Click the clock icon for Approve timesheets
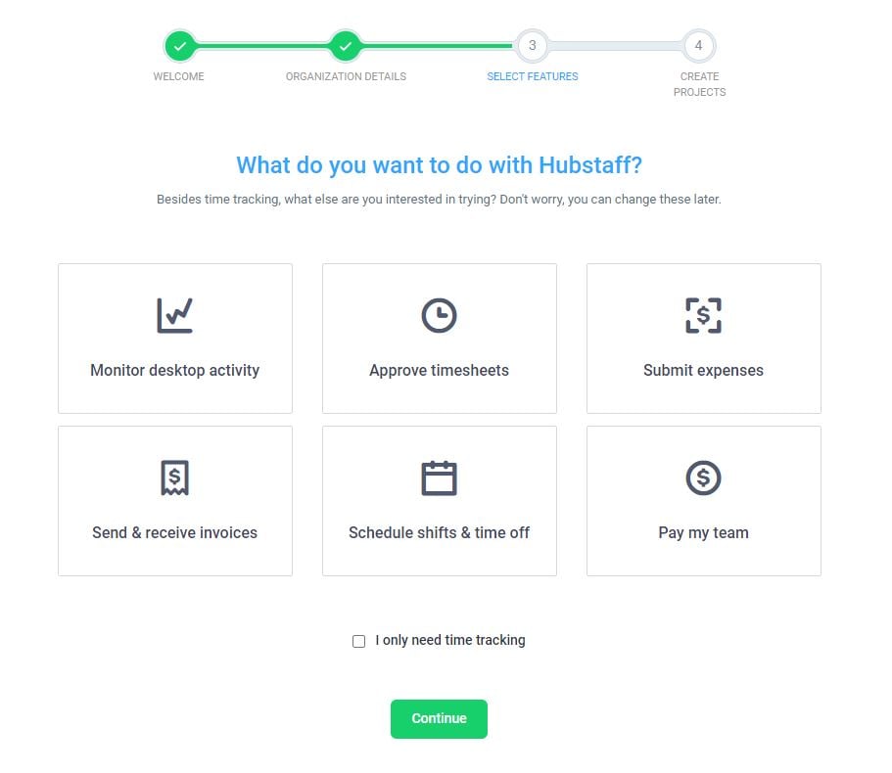This screenshot has height=773, width=892. [439, 315]
